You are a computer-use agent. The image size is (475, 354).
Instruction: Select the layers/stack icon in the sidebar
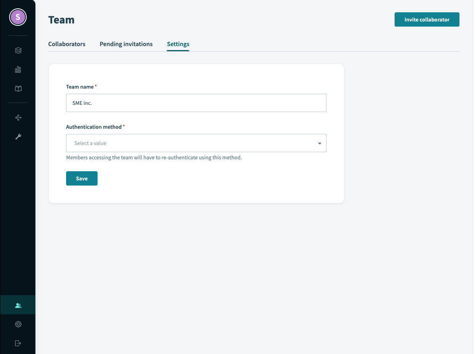click(18, 50)
